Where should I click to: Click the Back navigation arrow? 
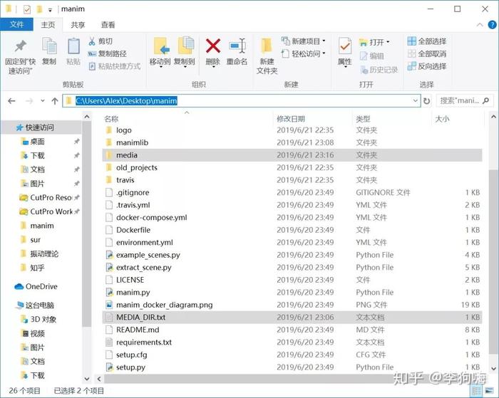(x=12, y=101)
